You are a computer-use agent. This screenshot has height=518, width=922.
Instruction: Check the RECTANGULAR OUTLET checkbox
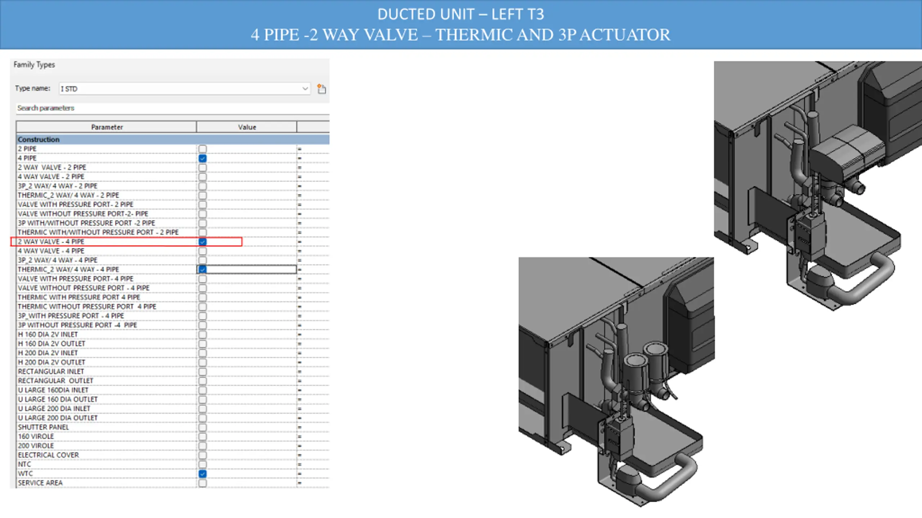[x=203, y=381]
